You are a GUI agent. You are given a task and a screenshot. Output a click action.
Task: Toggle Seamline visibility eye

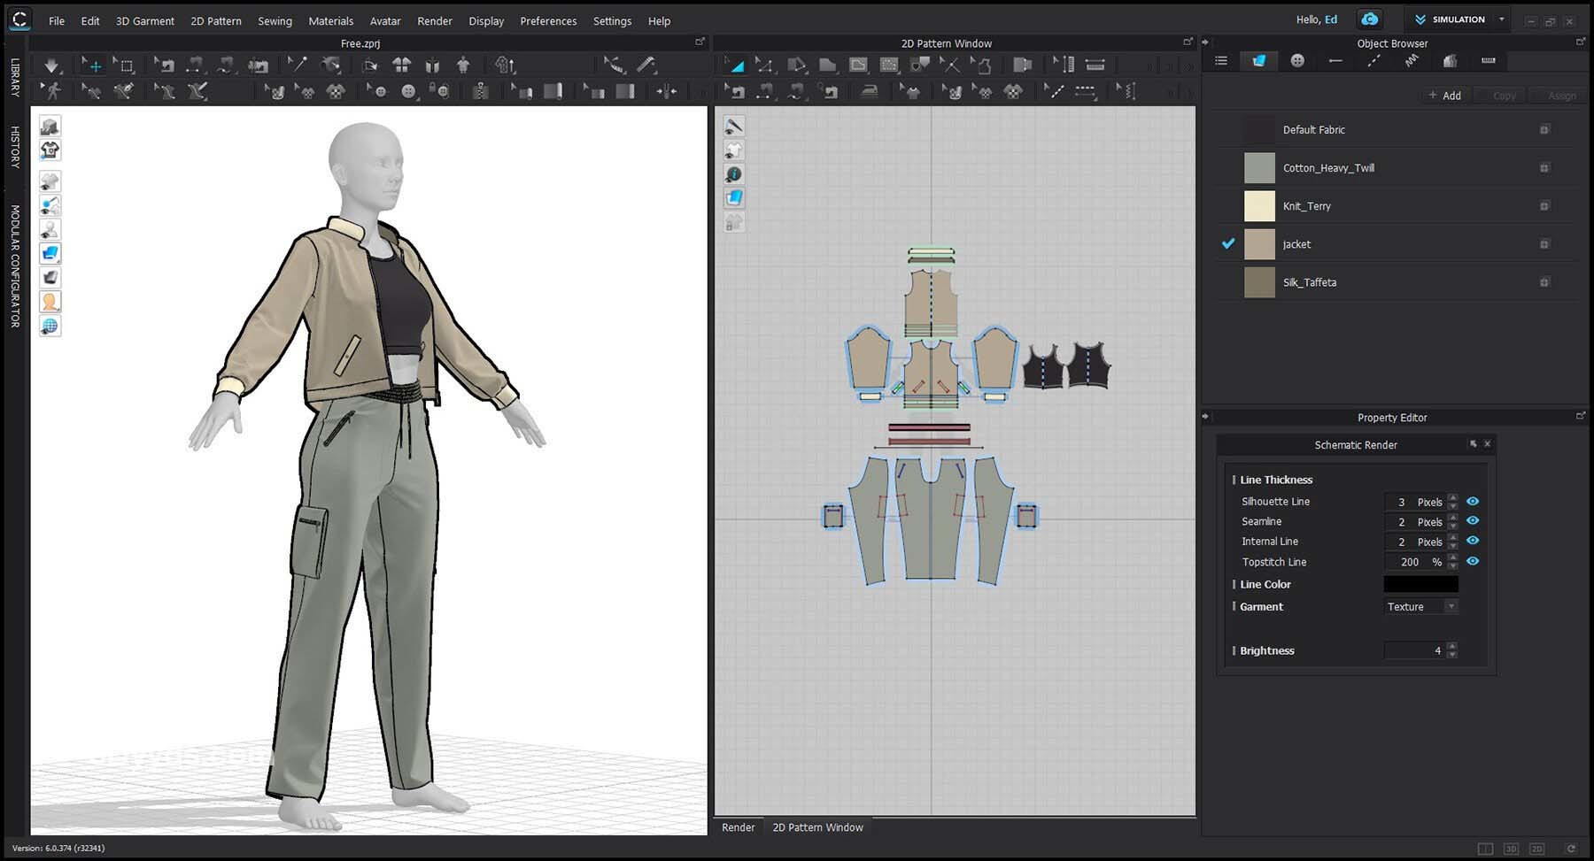pos(1473,521)
